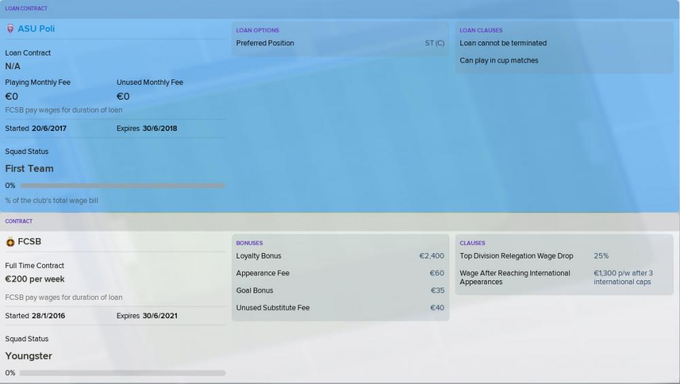Click the €60 appearance fee value
Image resolution: width=680 pixels, height=384 pixels.
(x=437, y=273)
